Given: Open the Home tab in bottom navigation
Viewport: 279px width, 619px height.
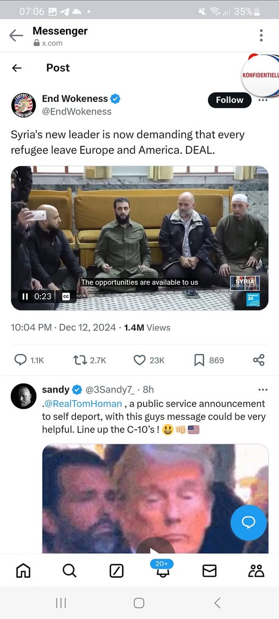Looking at the screenshot, I should pyautogui.click(x=23, y=570).
